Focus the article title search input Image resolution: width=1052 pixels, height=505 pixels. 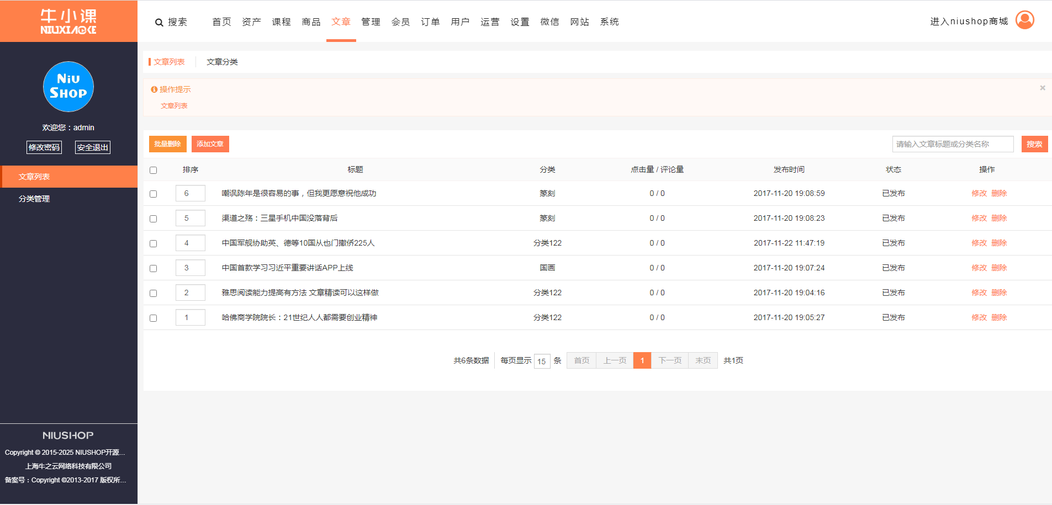(x=953, y=144)
